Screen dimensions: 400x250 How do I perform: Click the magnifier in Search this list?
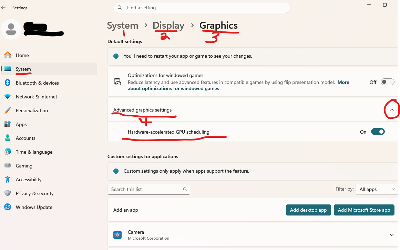pyautogui.click(x=185, y=189)
